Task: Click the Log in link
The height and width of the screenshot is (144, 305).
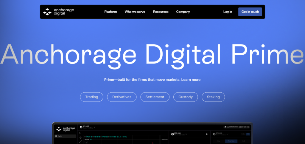Action: [228, 12]
